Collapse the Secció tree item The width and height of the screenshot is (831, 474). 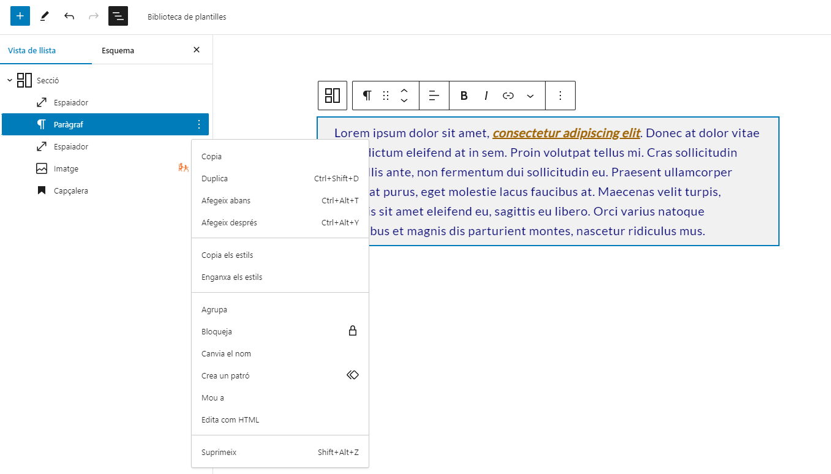pos(10,80)
